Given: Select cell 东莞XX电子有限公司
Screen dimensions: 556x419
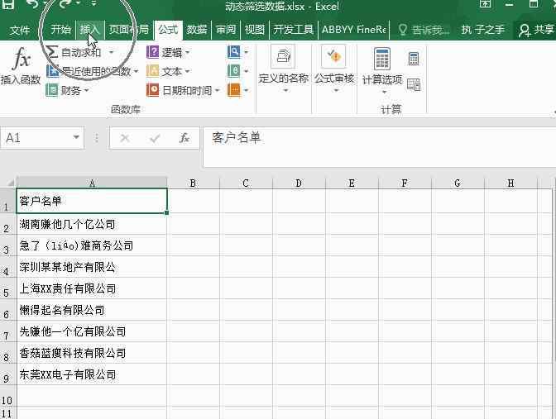Looking at the screenshot, I should click(x=92, y=374).
